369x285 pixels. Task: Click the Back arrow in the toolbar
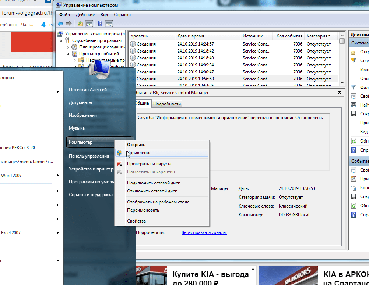click(61, 24)
